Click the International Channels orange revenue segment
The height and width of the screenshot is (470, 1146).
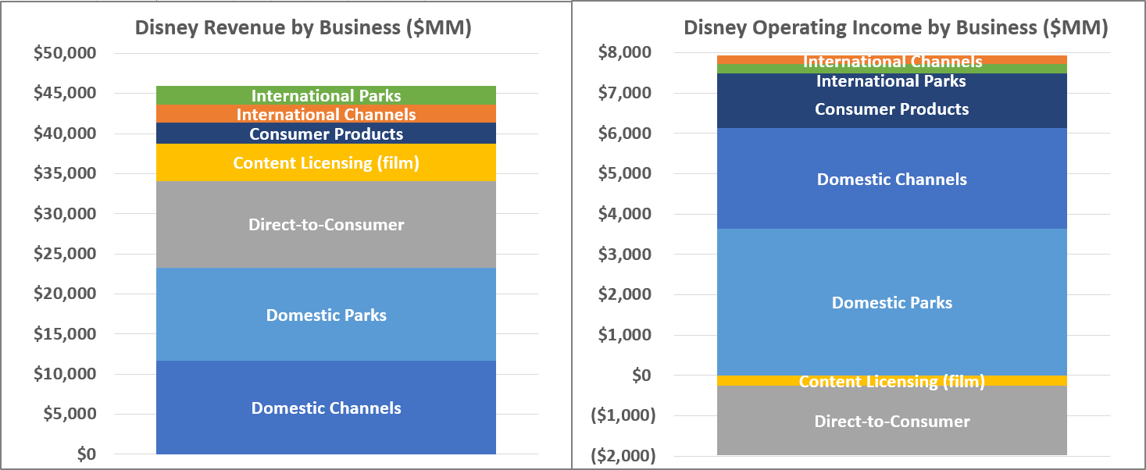pos(327,115)
